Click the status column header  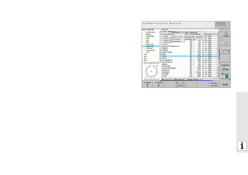coord(215,34)
